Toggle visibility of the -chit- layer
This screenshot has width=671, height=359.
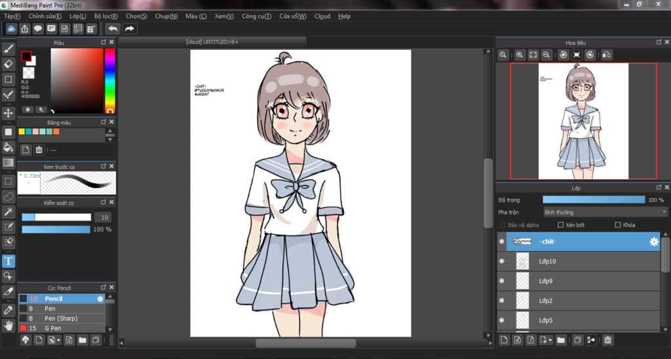coord(501,241)
